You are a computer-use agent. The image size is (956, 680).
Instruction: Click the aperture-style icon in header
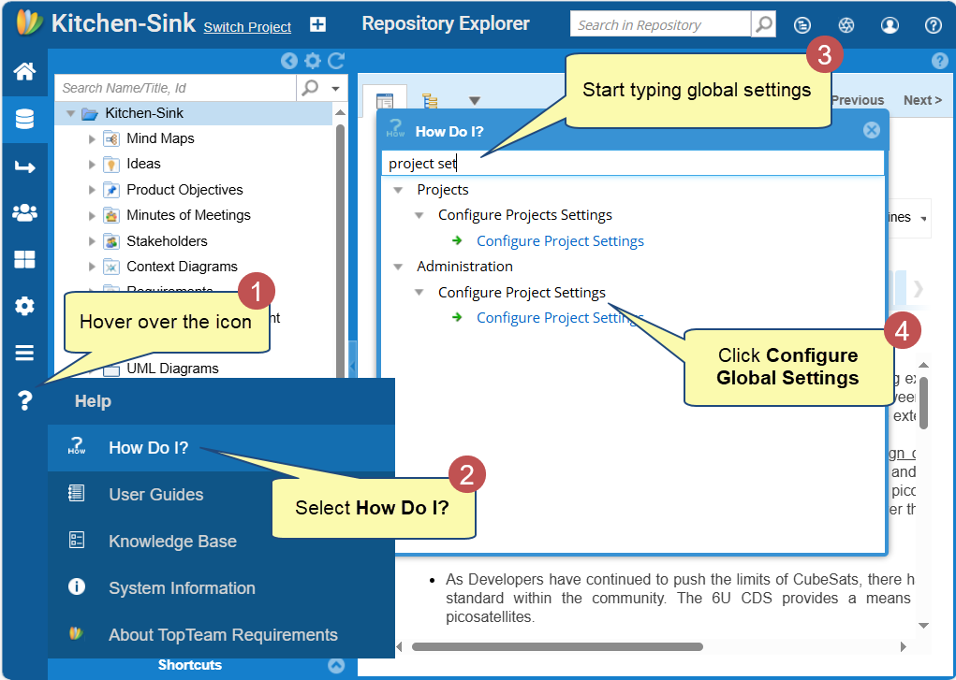tap(846, 25)
